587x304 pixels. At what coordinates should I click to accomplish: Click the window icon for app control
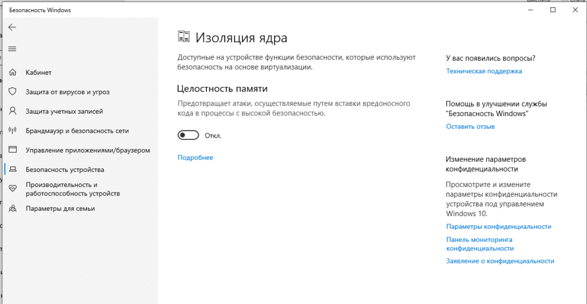coord(13,150)
